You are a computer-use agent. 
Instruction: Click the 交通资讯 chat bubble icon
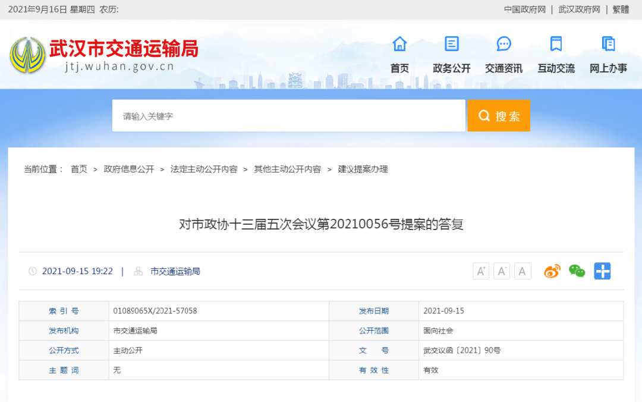click(x=503, y=44)
